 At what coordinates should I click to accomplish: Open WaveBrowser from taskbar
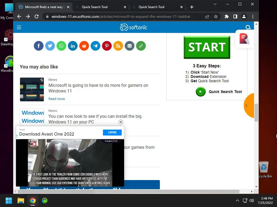(x=45, y=201)
